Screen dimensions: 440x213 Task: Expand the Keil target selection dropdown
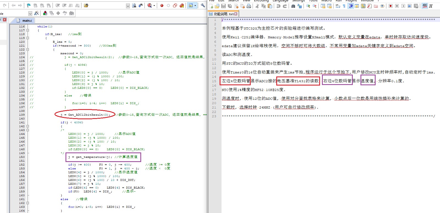(30, 13)
